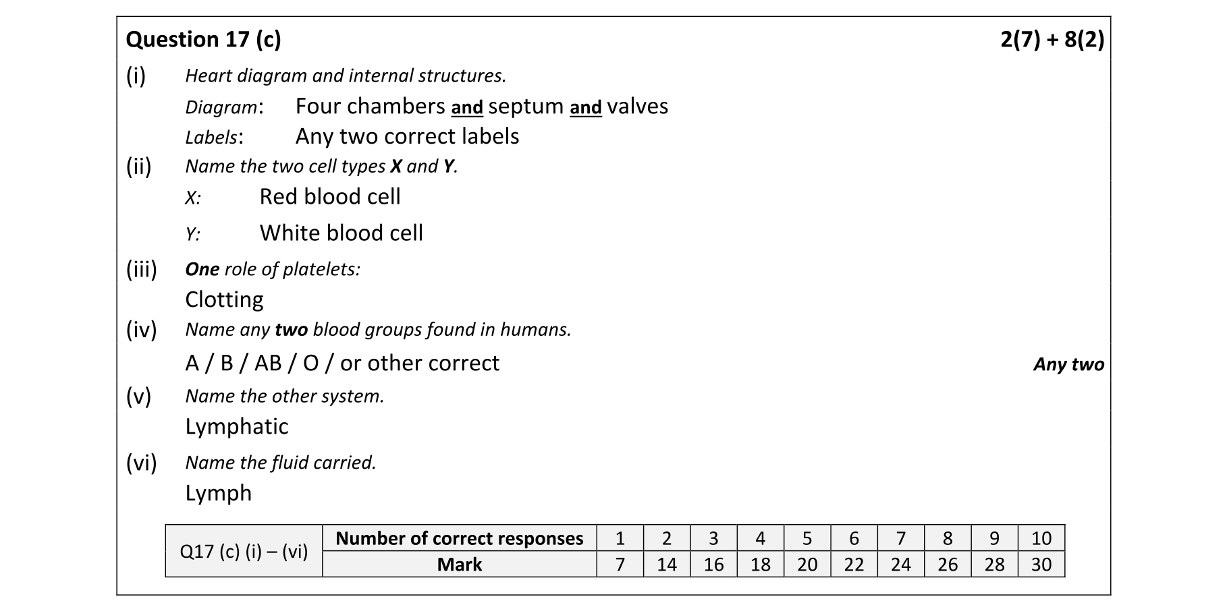Click the blood groups answer line "A / B / AB / O"
This screenshot has width=1227, height=605.
click(342, 363)
